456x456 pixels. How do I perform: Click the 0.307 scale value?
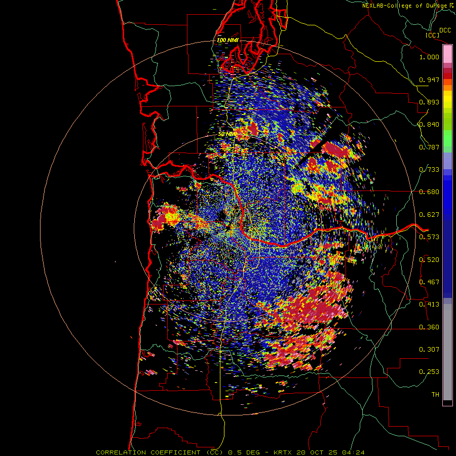429,349
